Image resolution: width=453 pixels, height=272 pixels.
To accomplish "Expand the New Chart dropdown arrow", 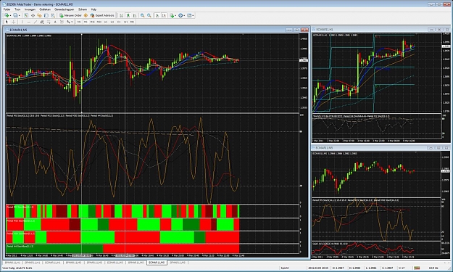I will coord(10,15).
